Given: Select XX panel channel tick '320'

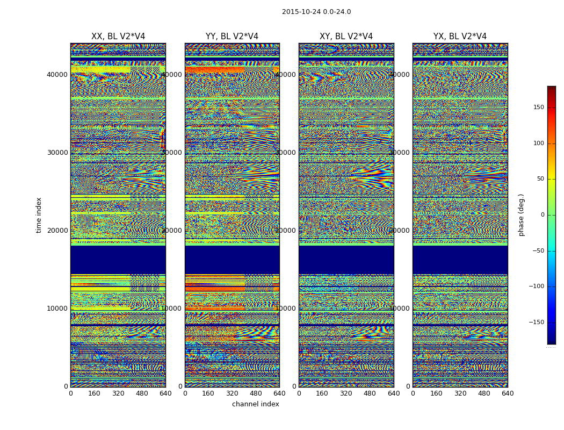Looking at the screenshot, I should pyautogui.click(x=118, y=393).
